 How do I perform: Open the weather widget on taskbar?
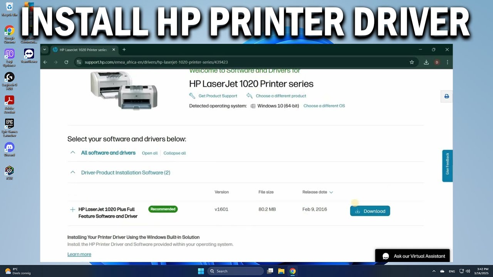(18, 271)
